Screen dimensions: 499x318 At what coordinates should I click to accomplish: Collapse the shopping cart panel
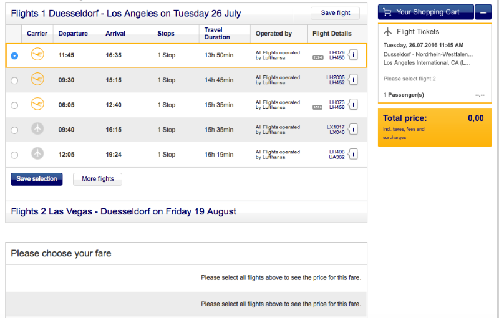point(483,12)
